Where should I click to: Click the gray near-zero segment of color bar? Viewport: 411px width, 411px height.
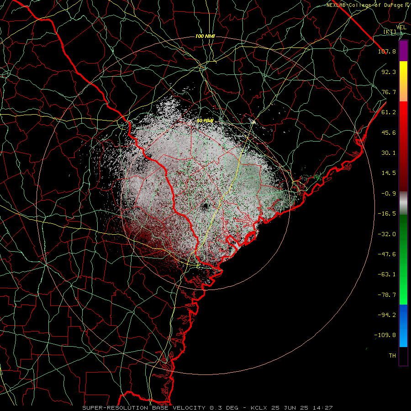point(403,202)
